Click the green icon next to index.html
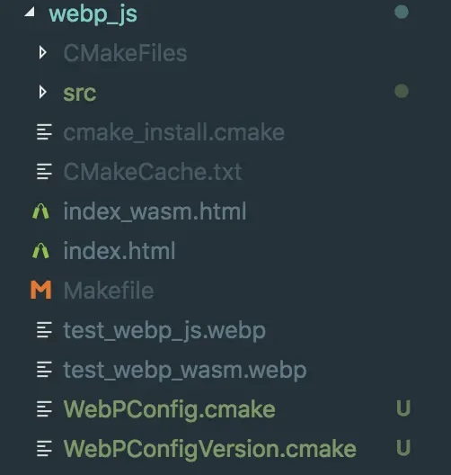 (x=40, y=251)
